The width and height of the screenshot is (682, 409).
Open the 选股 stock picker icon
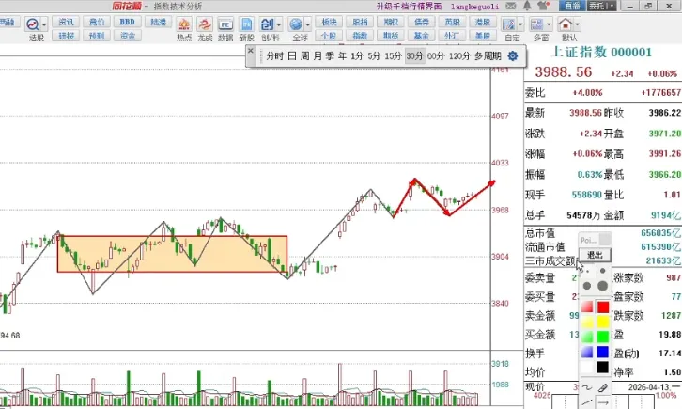click(x=33, y=24)
